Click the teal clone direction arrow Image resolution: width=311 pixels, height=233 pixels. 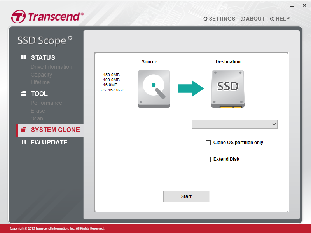tap(191, 89)
